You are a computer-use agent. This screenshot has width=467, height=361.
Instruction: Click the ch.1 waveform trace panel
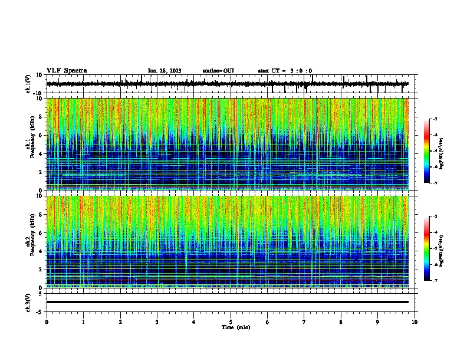[x=232, y=84]
